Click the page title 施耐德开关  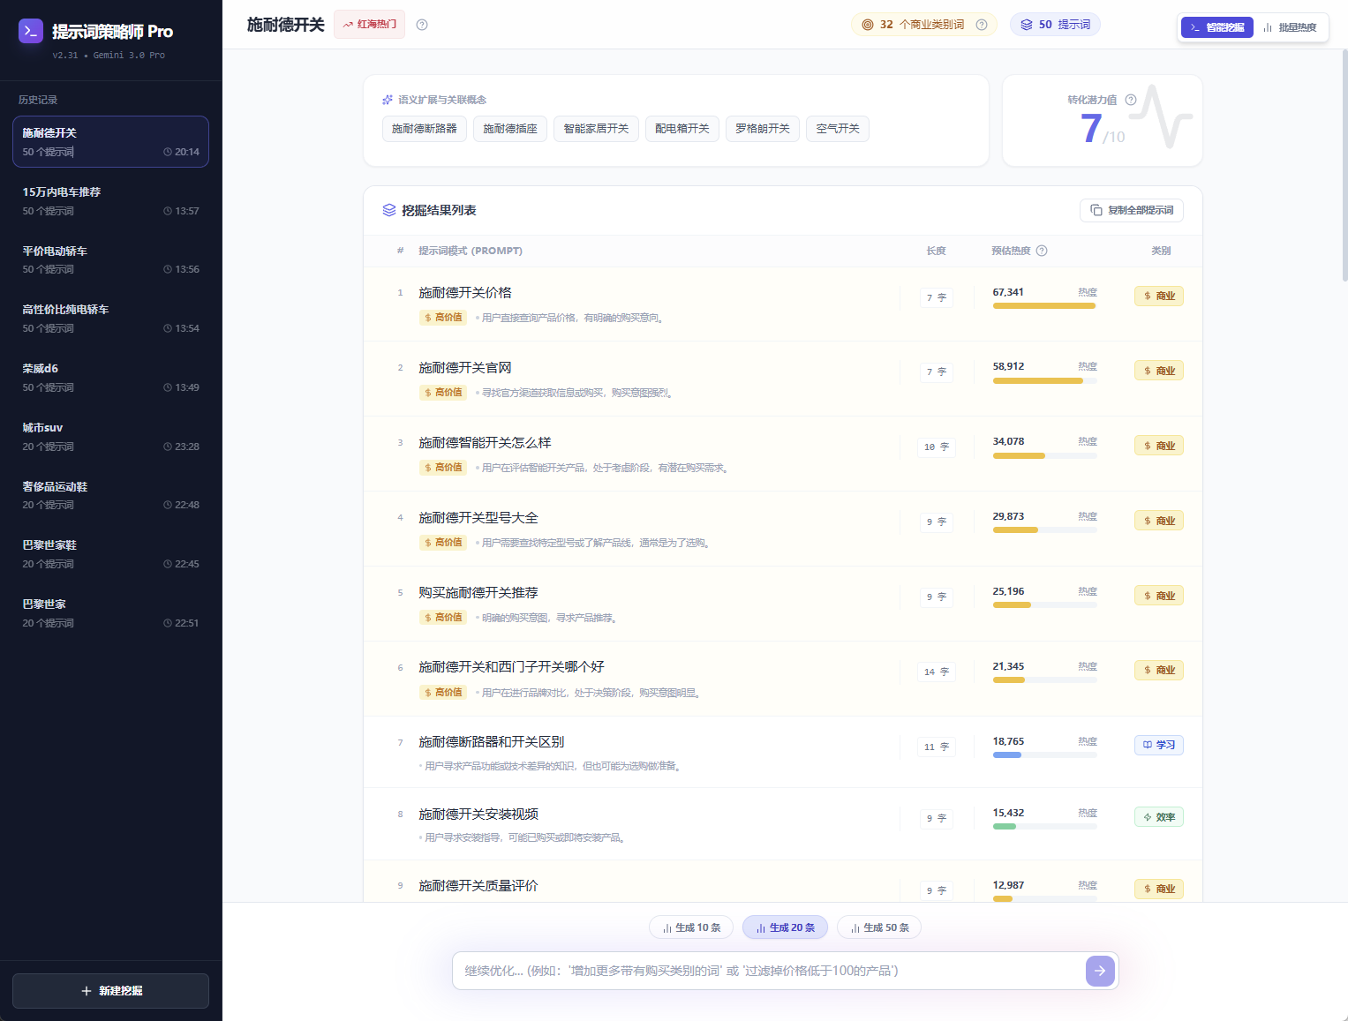(286, 25)
